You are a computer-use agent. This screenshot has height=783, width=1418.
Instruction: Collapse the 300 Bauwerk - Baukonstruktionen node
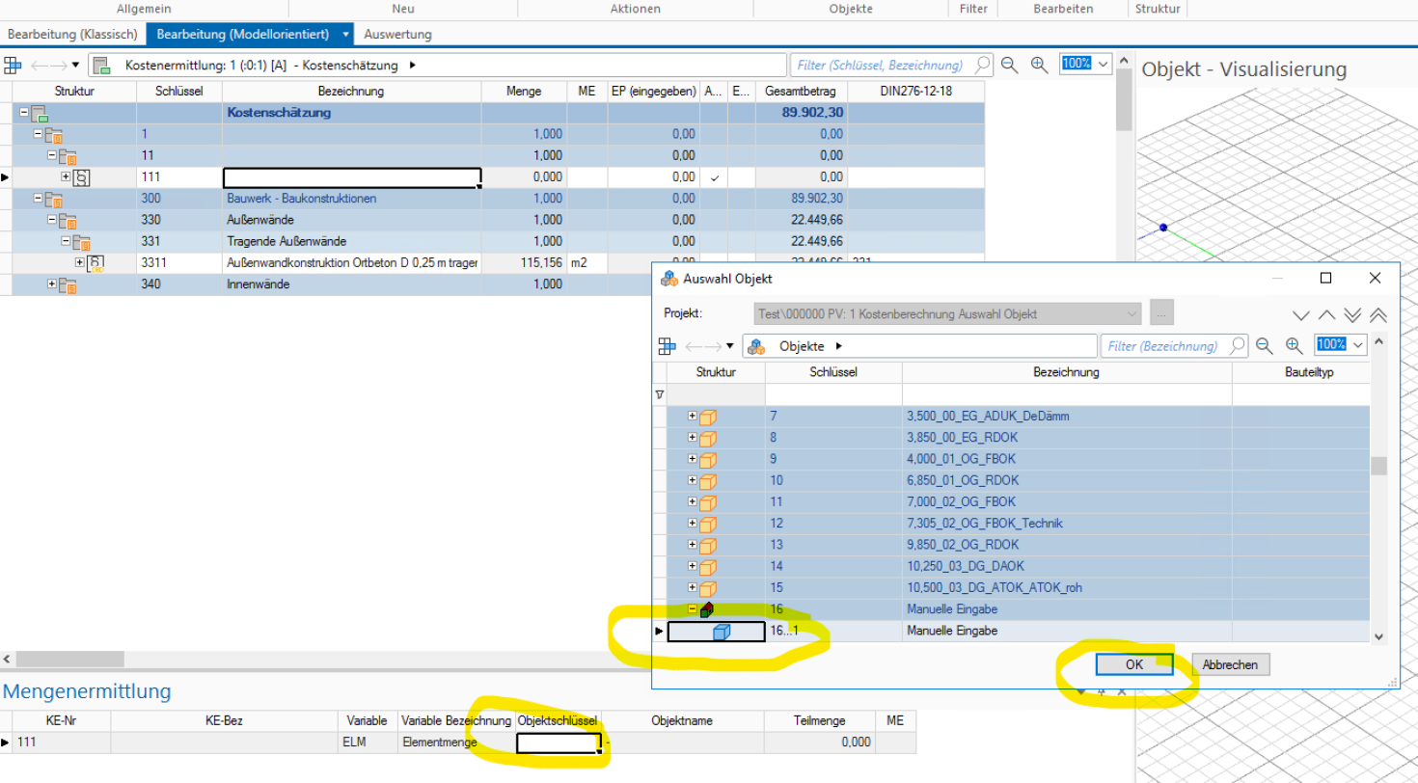pyautogui.click(x=39, y=199)
